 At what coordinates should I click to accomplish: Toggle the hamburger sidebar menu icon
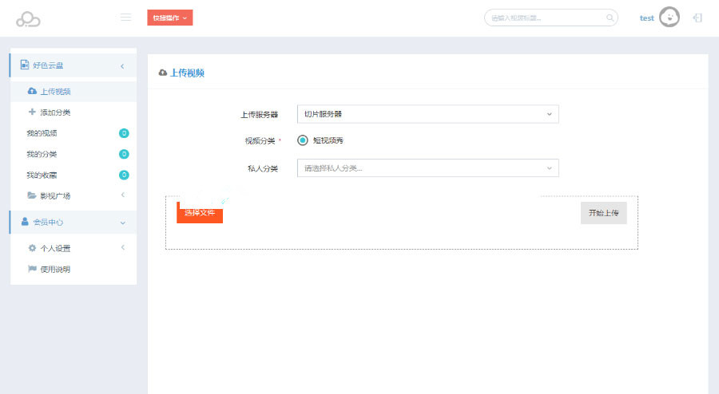[125, 17]
